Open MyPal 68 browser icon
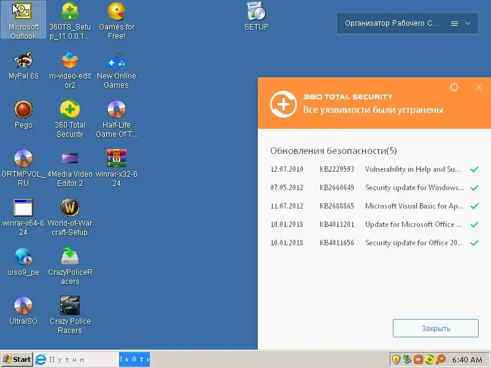 23,66
